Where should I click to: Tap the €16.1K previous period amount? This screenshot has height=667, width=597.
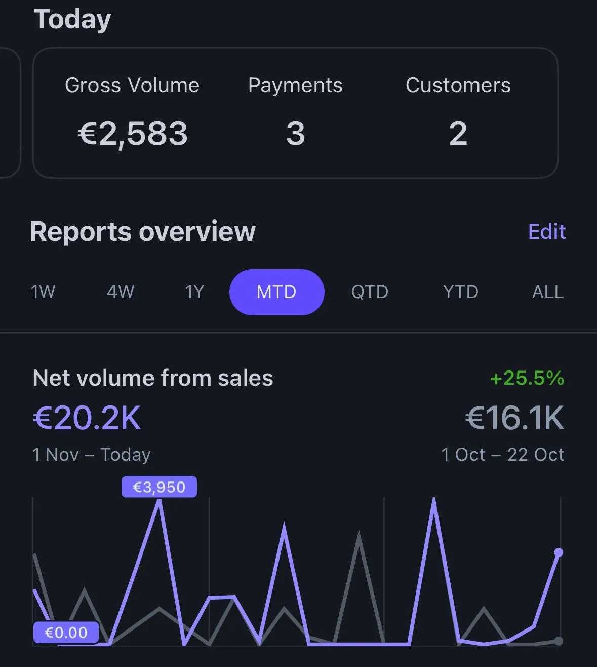pyautogui.click(x=514, y=418)
